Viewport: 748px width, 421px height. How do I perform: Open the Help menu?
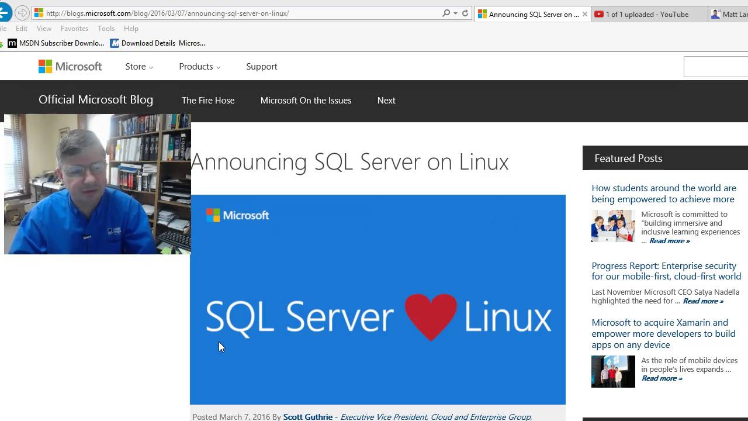point(131,28)
